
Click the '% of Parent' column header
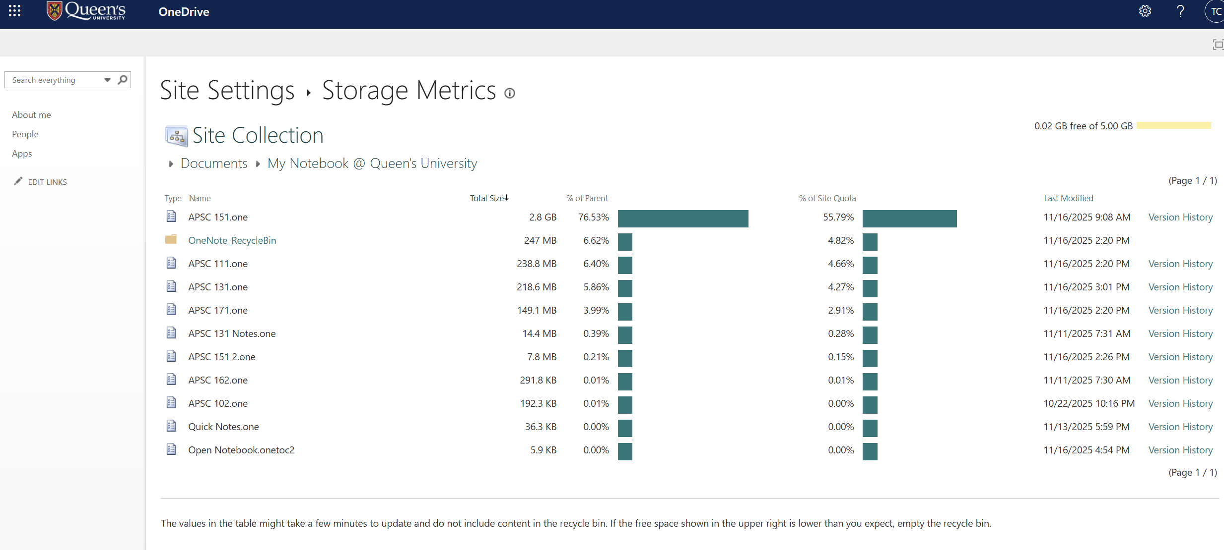point(587,198)
